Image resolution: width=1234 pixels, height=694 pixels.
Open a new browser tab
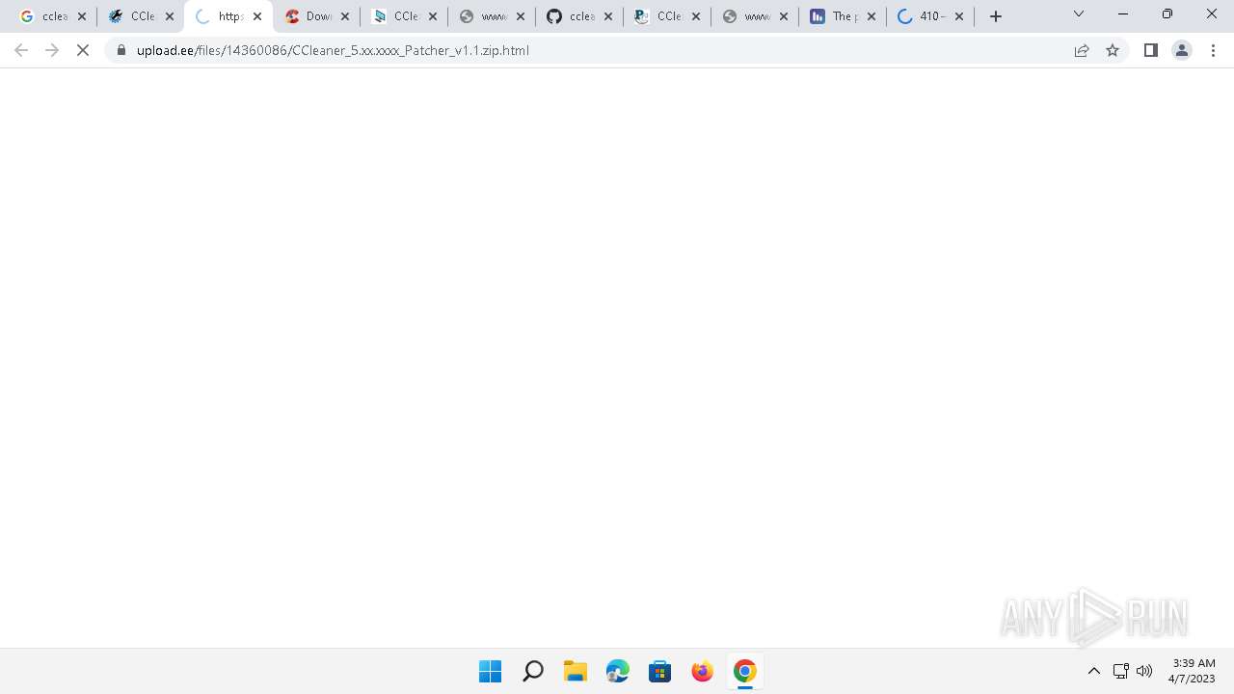[996, 16]
